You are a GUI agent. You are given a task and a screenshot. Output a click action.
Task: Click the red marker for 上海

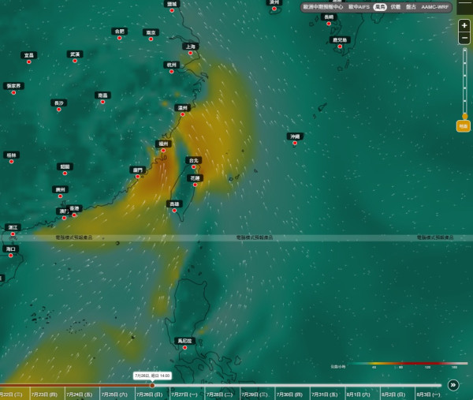pyautogui.click(x=190, y=53)
